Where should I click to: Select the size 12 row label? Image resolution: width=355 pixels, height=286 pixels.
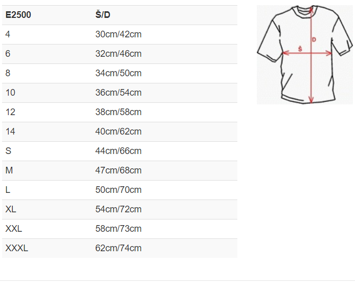coord(10,112)
